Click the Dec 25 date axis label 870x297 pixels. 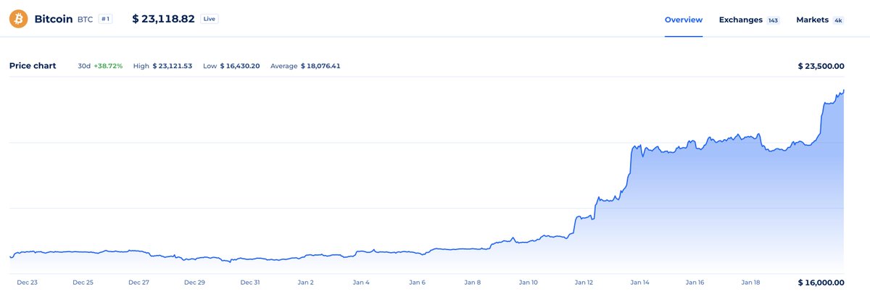point(83,283)
